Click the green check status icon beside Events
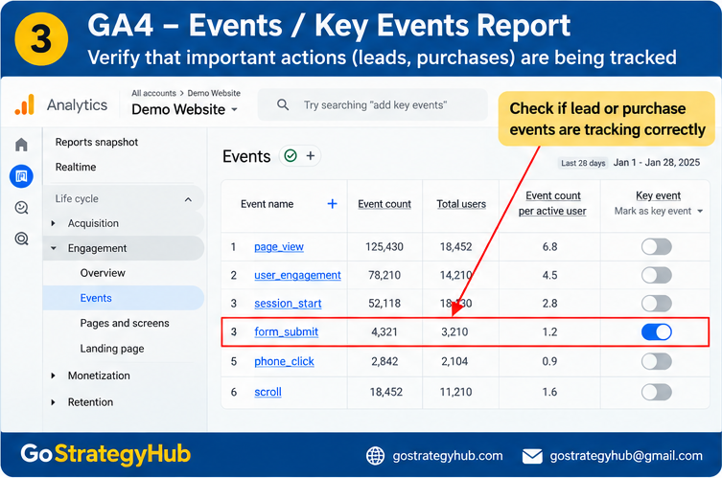This screenshot has width=722, height=478. 291,156
